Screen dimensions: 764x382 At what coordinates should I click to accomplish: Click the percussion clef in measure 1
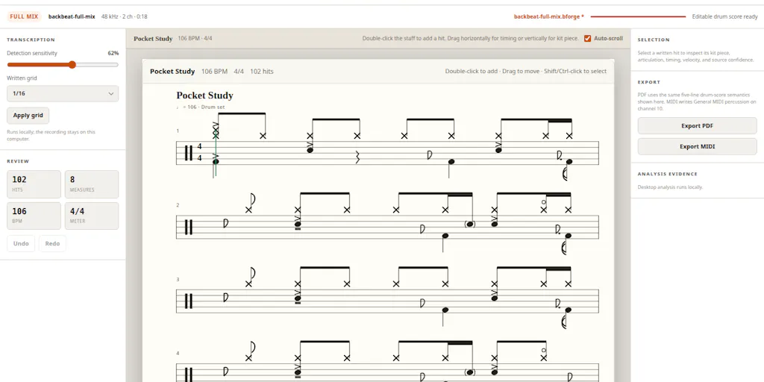[x=189, y=153]
